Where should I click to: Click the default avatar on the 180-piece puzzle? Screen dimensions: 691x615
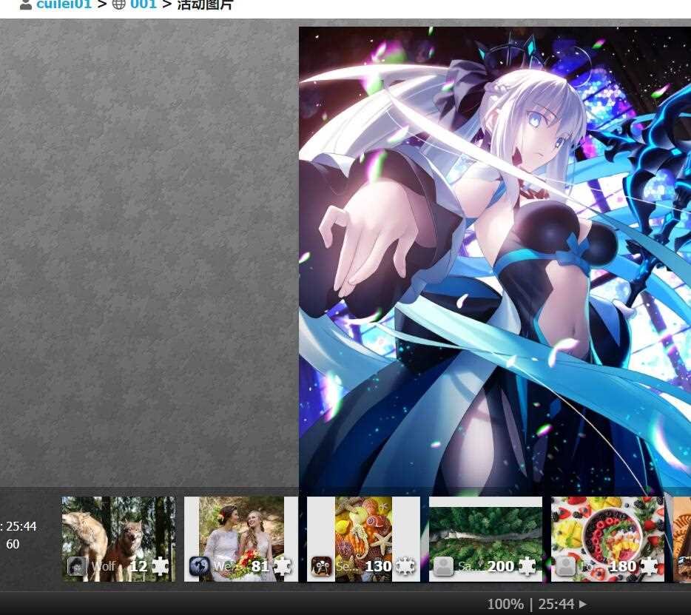pos(566,566)
